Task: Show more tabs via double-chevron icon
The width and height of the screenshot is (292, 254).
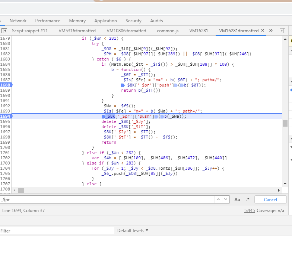Action: coord(271,30)
